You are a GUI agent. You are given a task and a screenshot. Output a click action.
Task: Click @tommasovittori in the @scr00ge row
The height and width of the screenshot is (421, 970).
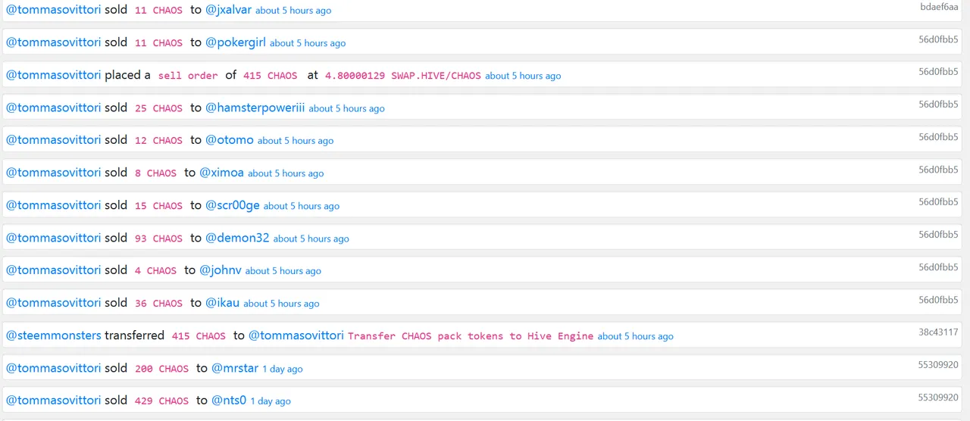(54, 205)
